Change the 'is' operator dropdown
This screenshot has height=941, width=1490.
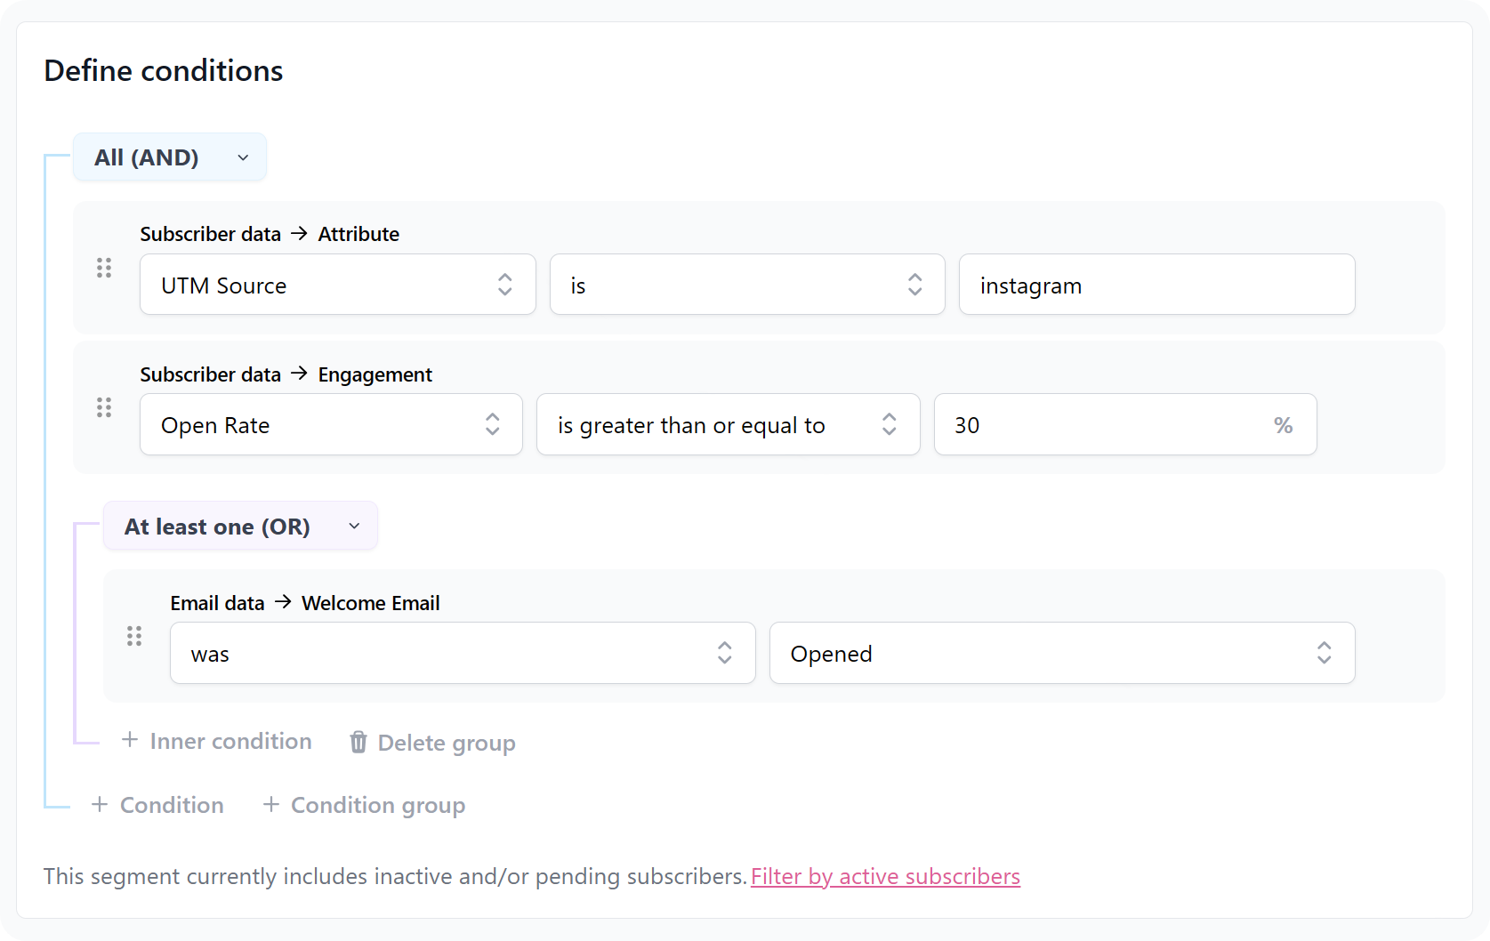pos(746,285)
